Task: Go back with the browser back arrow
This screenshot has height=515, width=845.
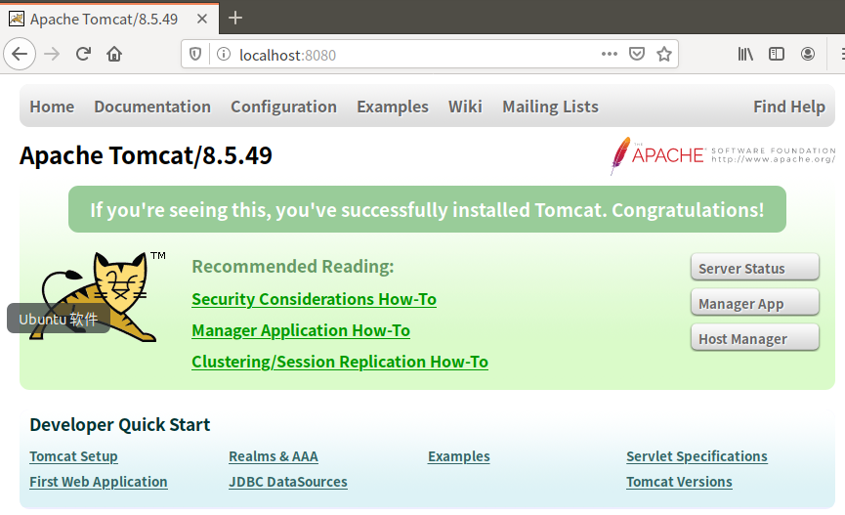Action: tap(20, 54)
